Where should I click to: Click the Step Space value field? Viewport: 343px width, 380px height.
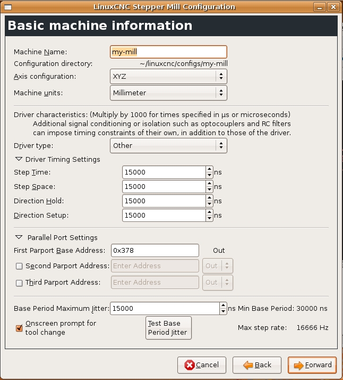click(x=164, y=187)
